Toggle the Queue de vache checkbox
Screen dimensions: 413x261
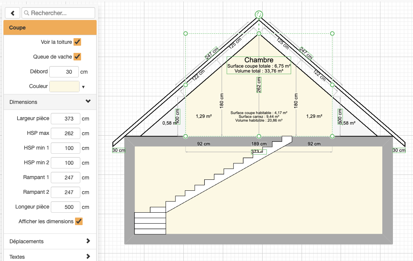tap(77, 57)
